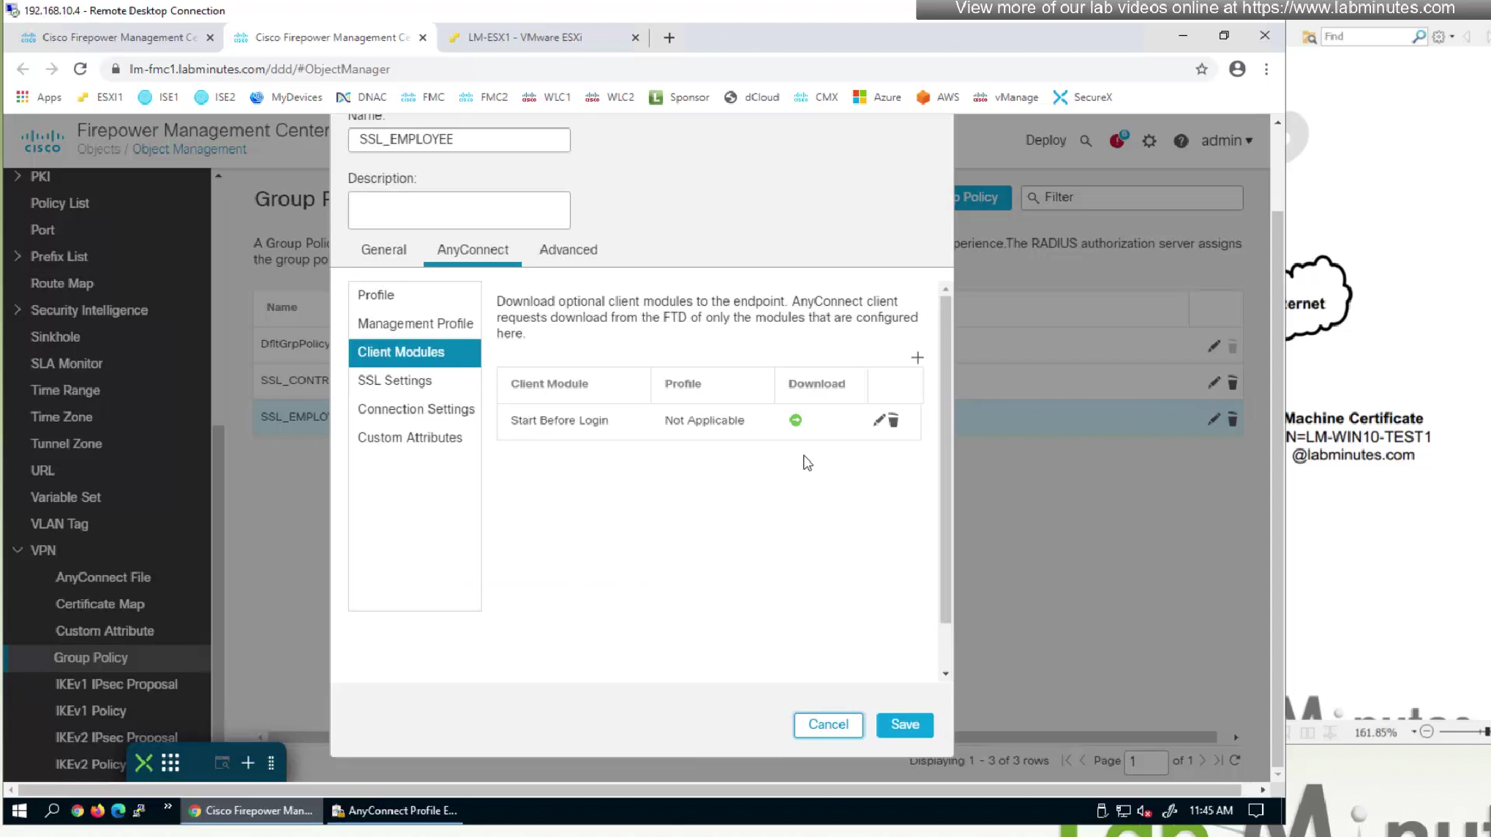The image size is (1491, 837).
Task: Edit the Start Before Login module
Action: tap(879, 420)
